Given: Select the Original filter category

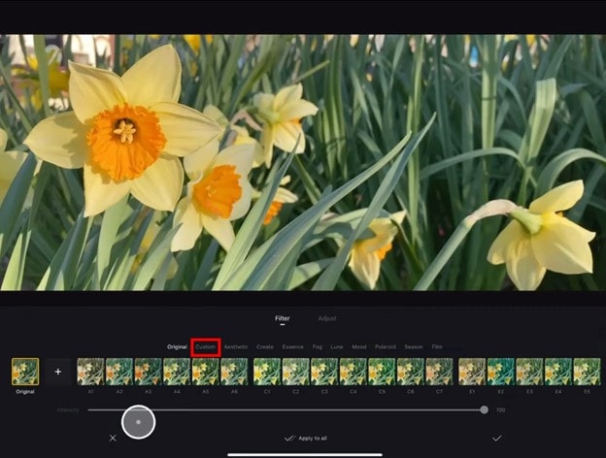Looking at the screenshot, I should [177, 346].
